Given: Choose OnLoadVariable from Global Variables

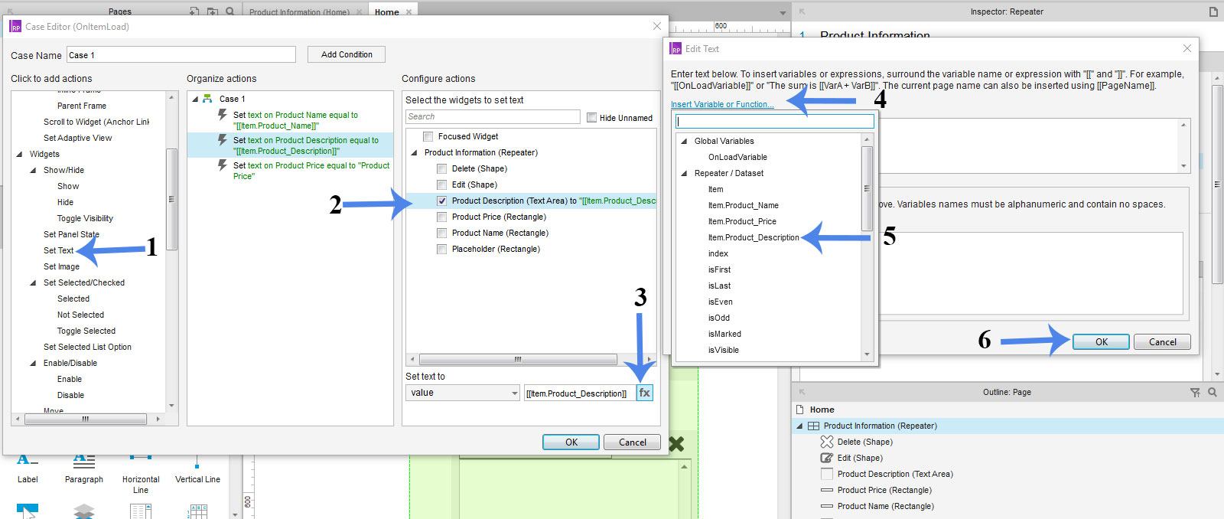Looking at the screenshot, I should (x=737, y=157).
